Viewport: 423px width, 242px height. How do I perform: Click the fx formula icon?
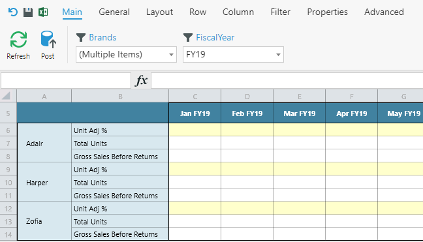click(142, 80)
